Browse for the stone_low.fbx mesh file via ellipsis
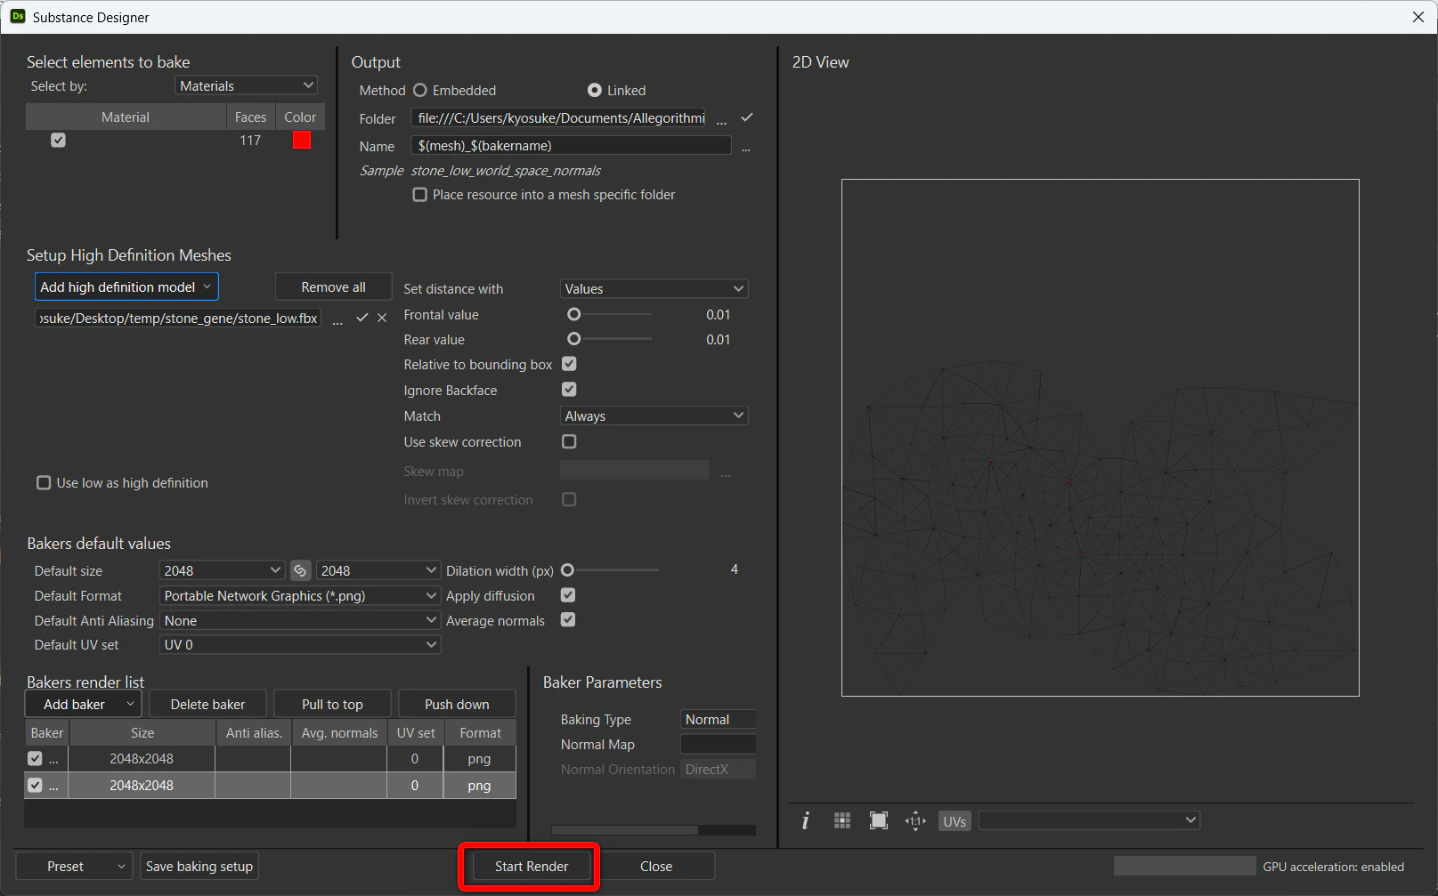Viewport: 1438px width, 896px height. coord(337,319)
